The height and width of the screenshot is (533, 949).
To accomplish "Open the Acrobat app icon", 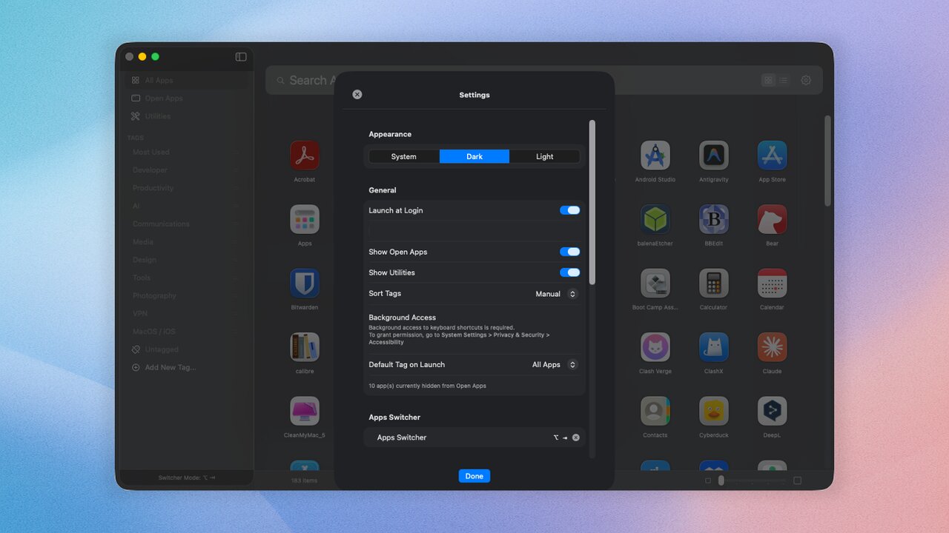I will pyautogui.click(x=305, y=155).
